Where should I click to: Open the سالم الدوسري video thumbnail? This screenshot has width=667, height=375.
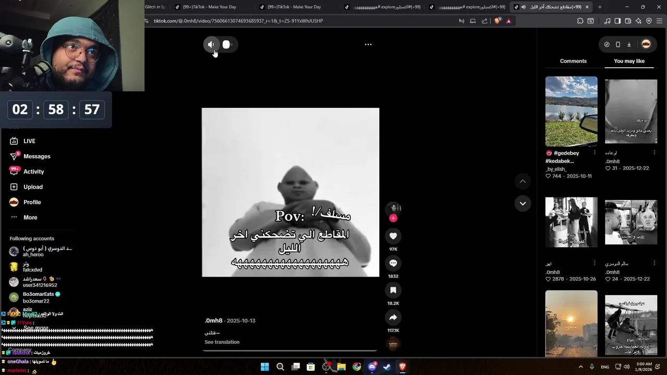pos(631,222)
